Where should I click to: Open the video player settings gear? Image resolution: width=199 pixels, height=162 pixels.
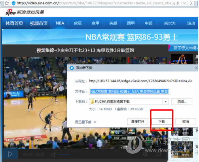(145, 154)
